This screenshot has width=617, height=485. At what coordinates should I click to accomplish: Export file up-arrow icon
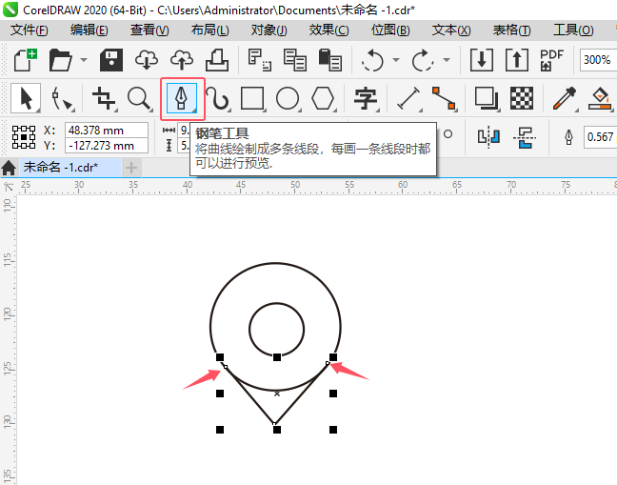[517, 60]
